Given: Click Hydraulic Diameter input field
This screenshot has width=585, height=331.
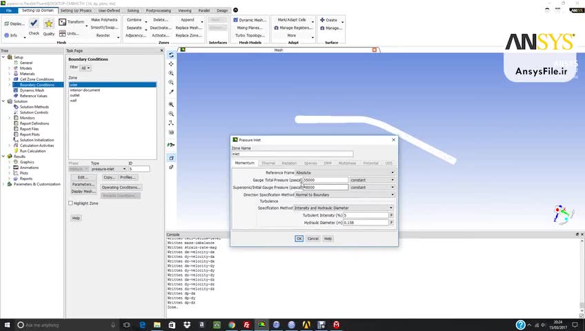Looking at the screenshot, I should [x=366, y=223].
